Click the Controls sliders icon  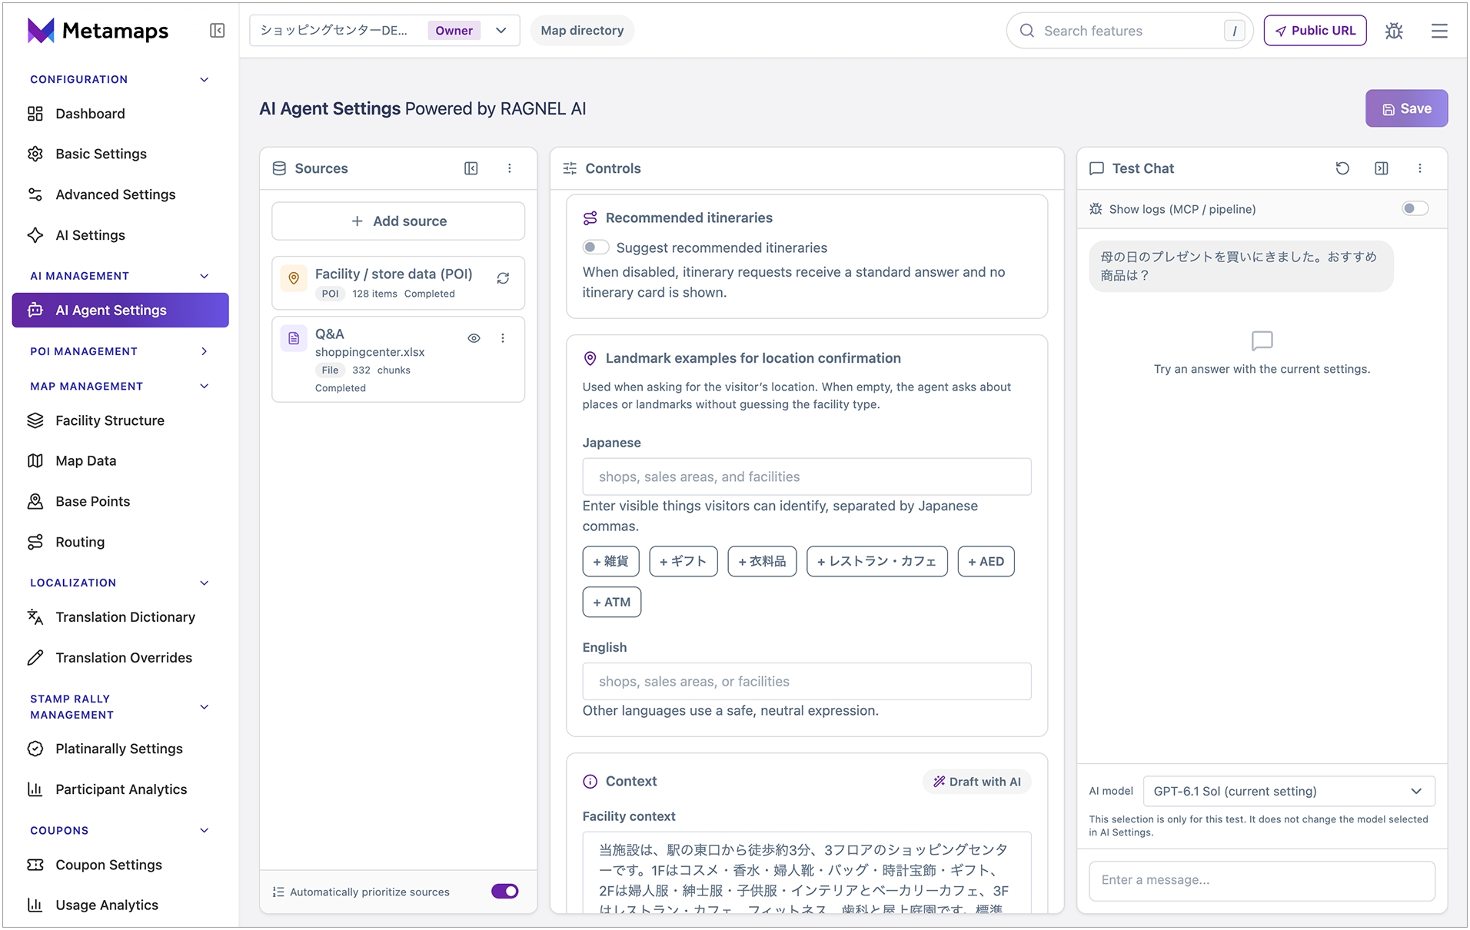(570, 168)
